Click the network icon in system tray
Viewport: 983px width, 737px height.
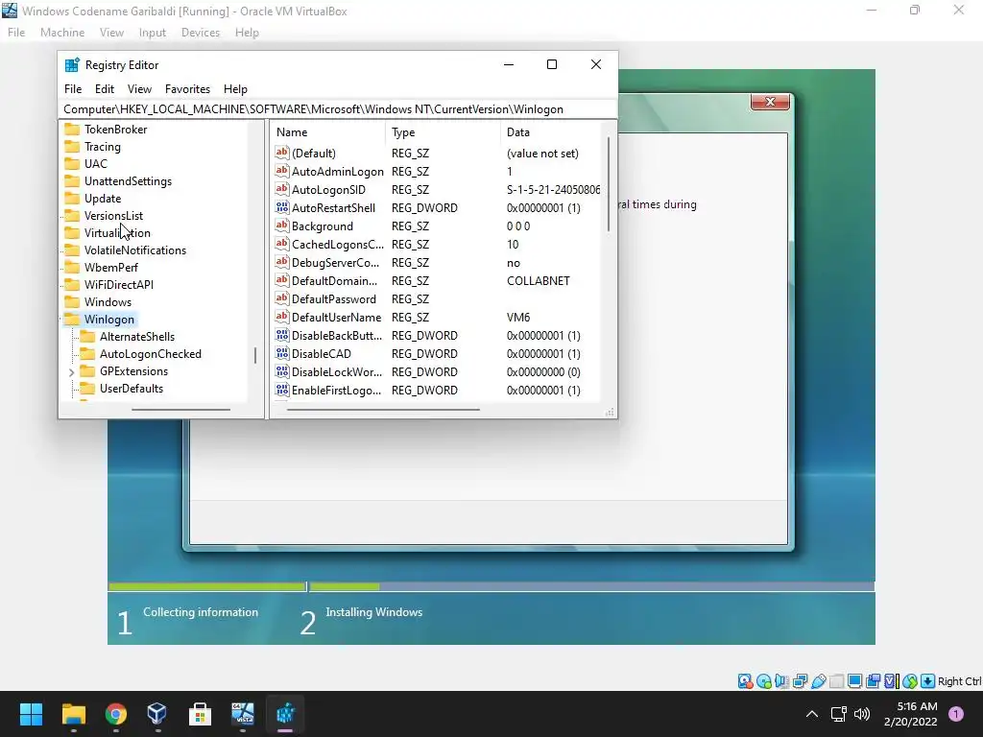(x=839, y=714)
